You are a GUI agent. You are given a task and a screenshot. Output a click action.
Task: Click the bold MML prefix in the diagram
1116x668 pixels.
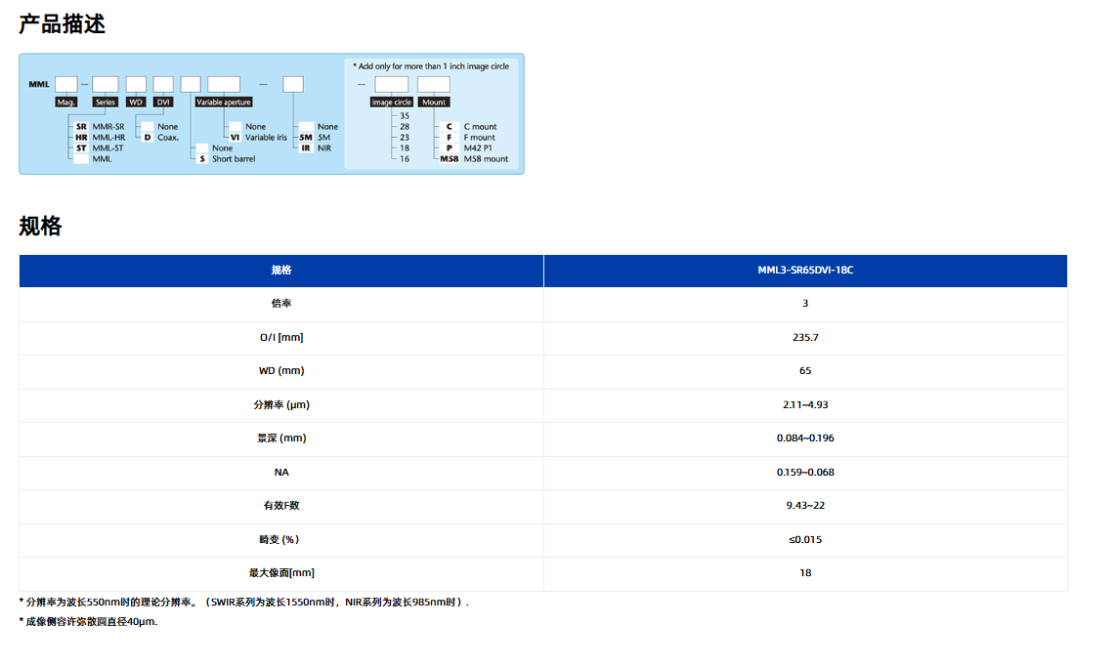coord(39,84)
